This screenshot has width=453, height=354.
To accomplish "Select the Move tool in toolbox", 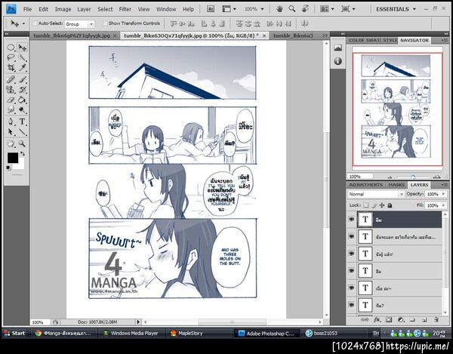I will point(22,48).
